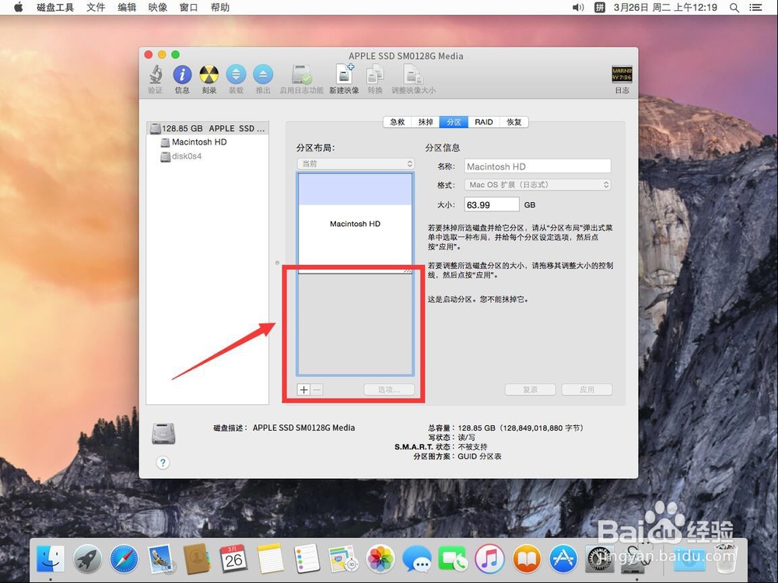Image resolution: width=778 pixels, height=583 pixels.
Task: Switch to the 恢复 (Restore) tab
Action: click(x=514, y=122)
